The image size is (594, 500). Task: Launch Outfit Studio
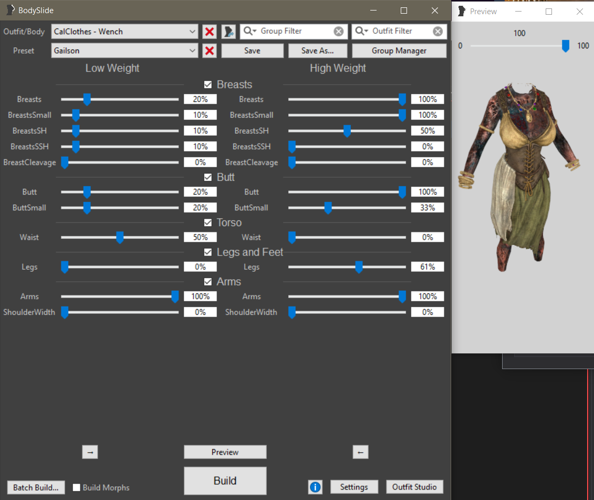coord(414,487)
